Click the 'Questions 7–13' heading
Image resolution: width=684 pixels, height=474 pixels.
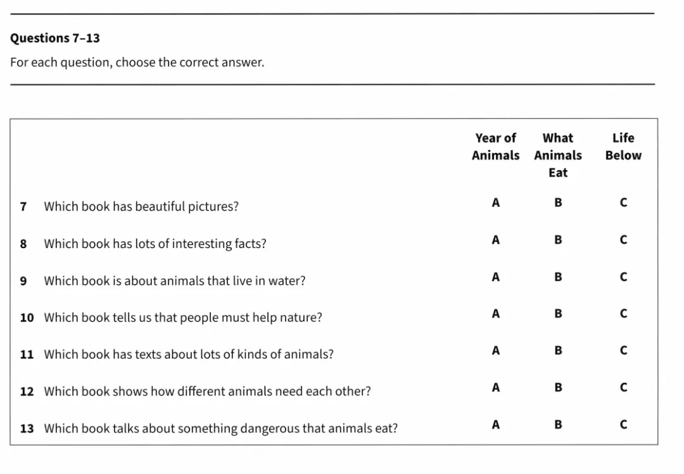(55, 38)
